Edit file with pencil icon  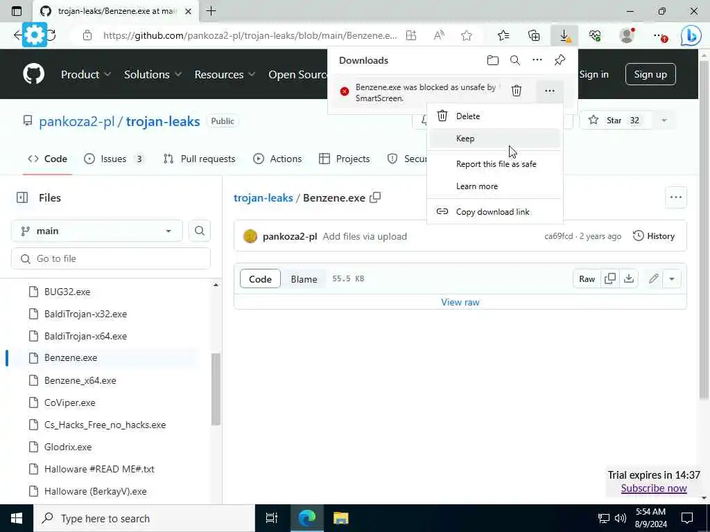tap(653, 278)
